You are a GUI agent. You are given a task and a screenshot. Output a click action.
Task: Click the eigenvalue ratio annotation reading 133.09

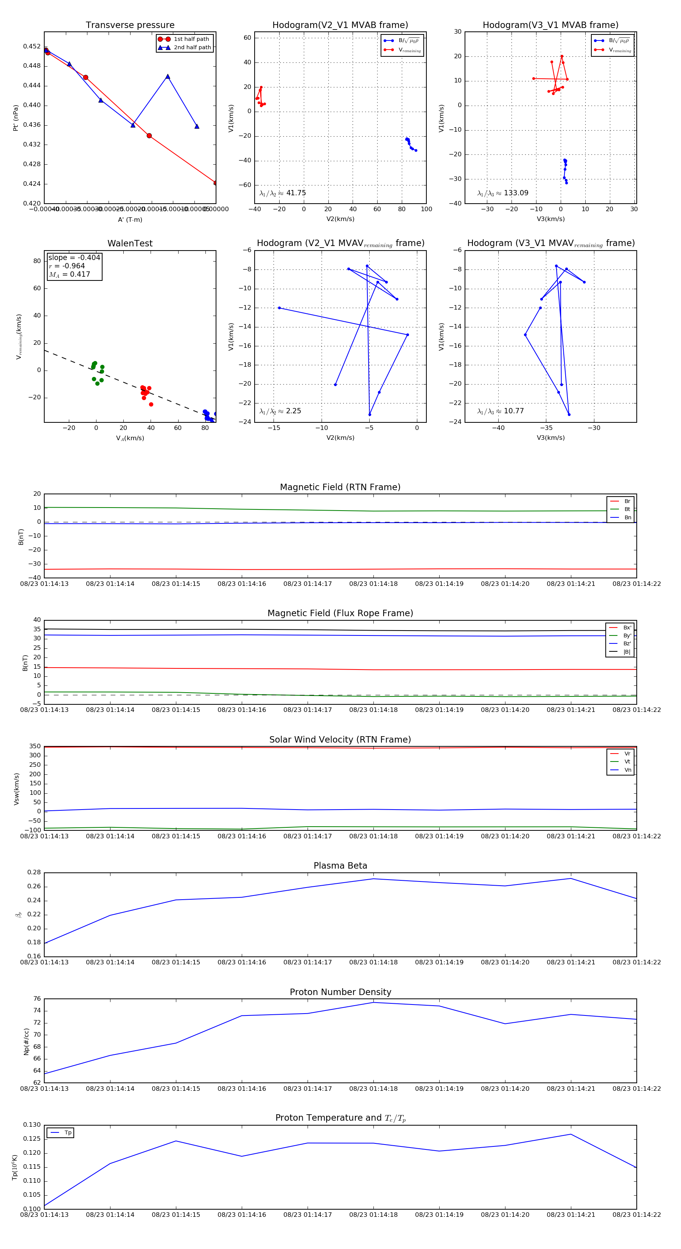pyautogui.click(x=503, y=193)
